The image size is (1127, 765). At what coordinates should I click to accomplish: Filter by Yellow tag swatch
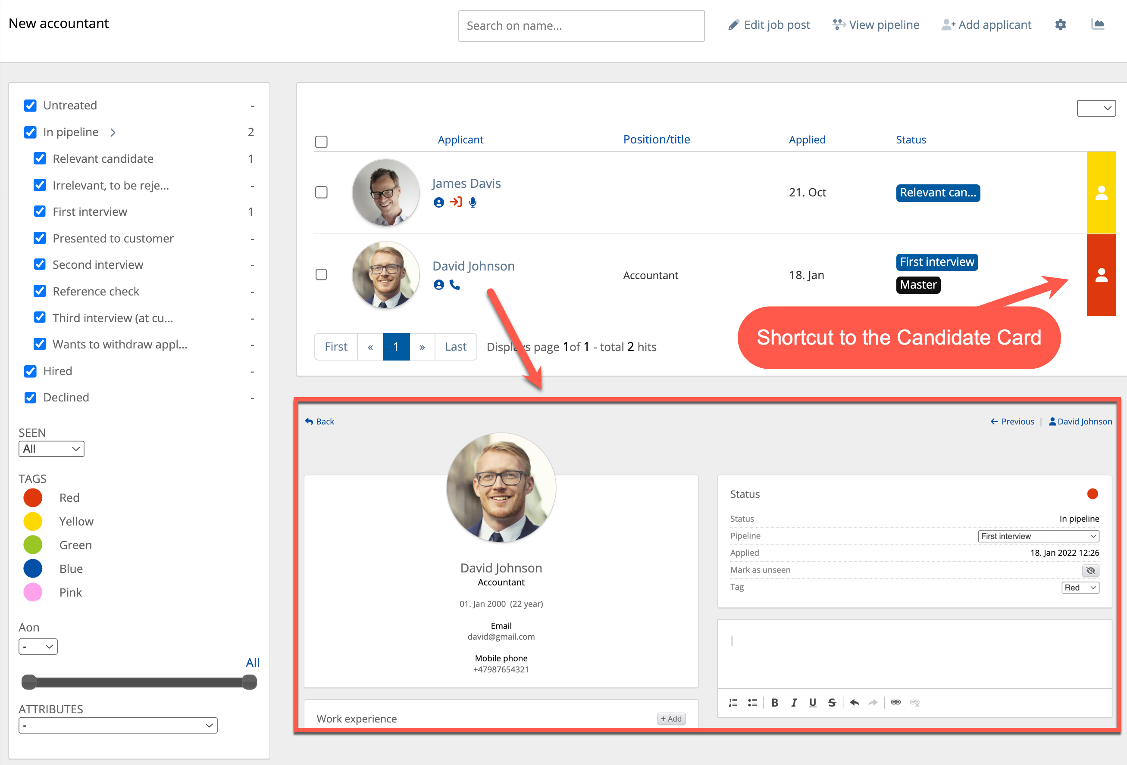click(33, 521)
